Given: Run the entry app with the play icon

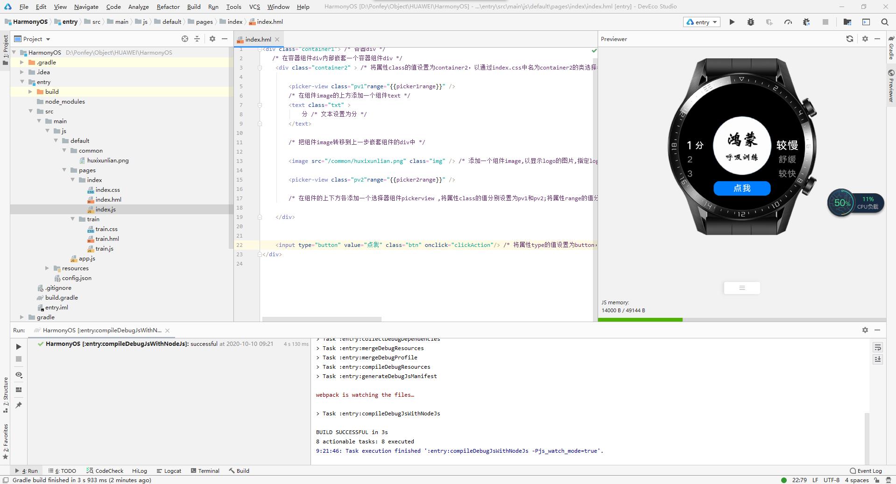Looking at the screenshot, I should coord(732,22).
